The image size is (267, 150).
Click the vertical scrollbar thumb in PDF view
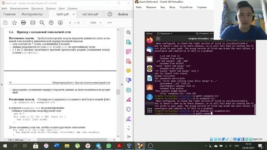click(x=118, y=92)
